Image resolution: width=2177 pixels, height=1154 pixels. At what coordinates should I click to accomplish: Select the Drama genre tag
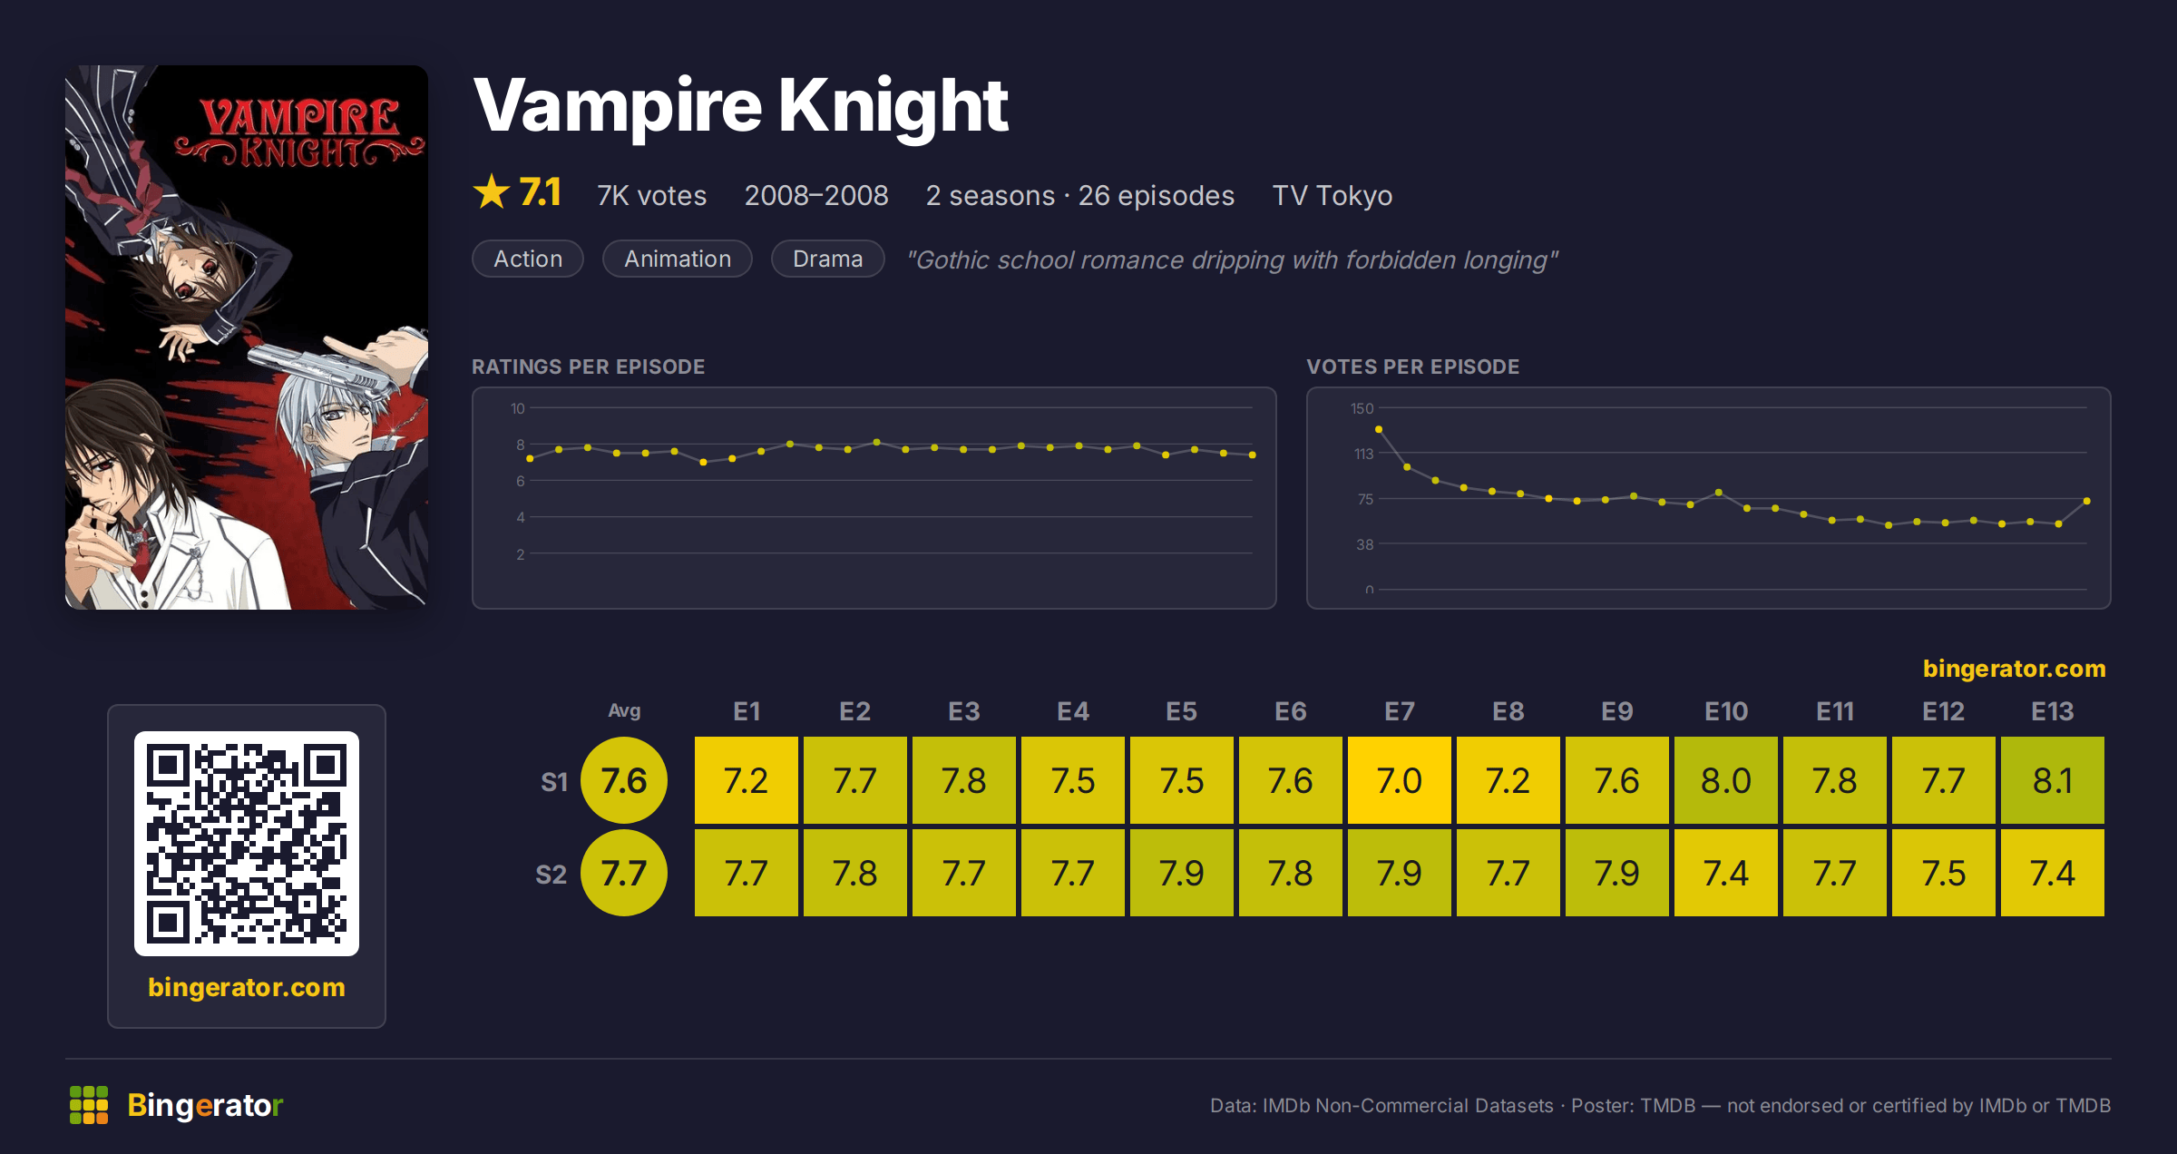click(x=827, y=259)
